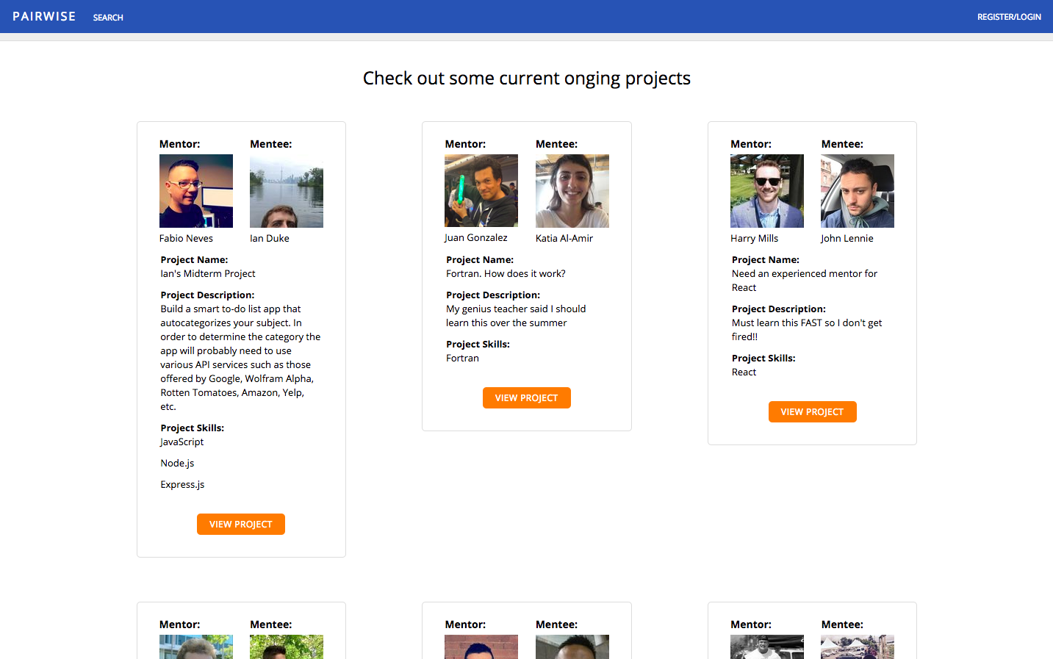Click the name 'Ian Duke'
This screenshot has height=659, width=1053.
270,238
